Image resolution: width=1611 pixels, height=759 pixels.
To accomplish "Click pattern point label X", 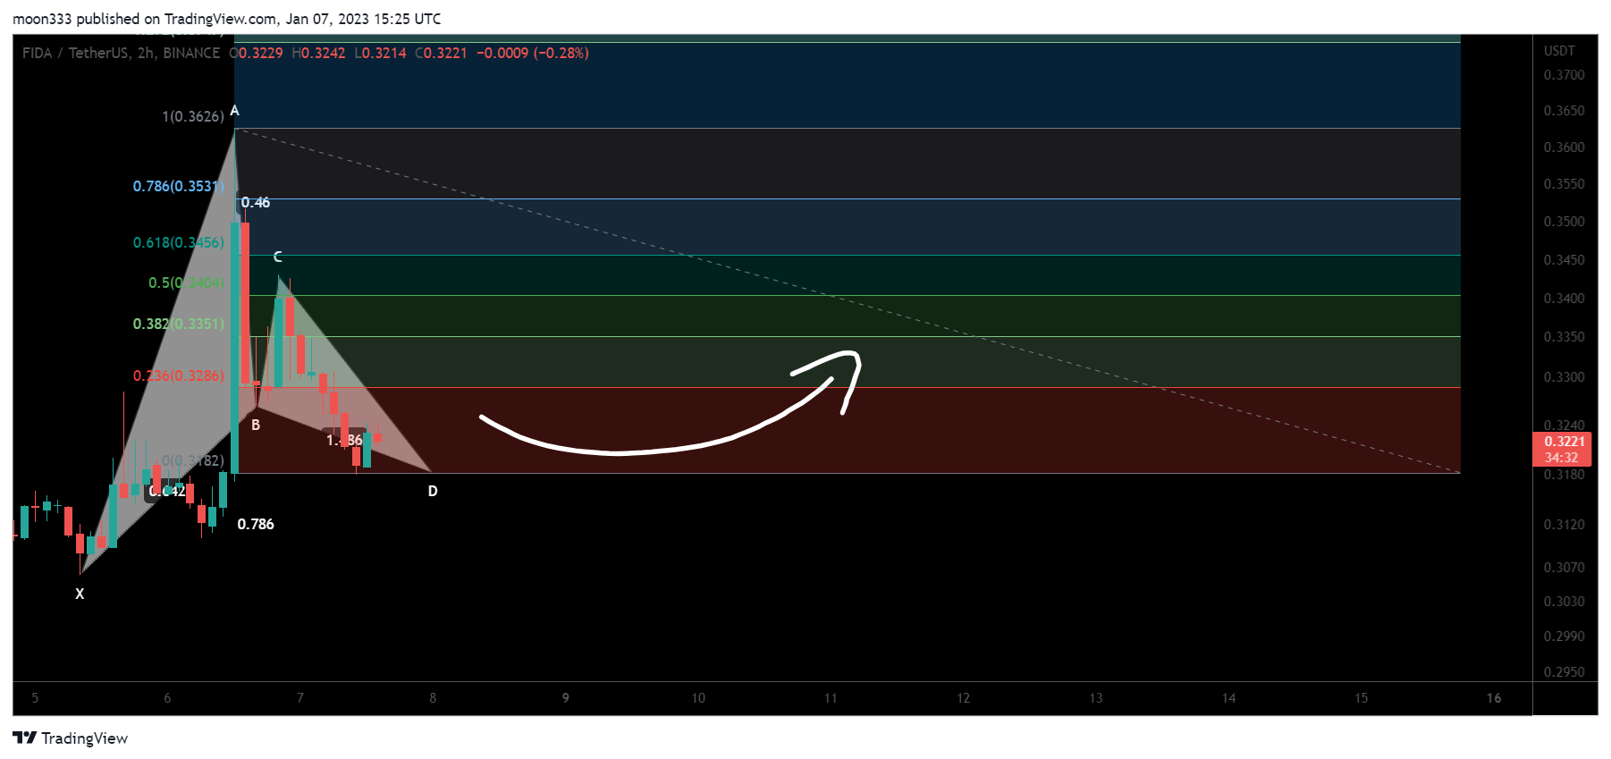I will (x=80, y=594).
